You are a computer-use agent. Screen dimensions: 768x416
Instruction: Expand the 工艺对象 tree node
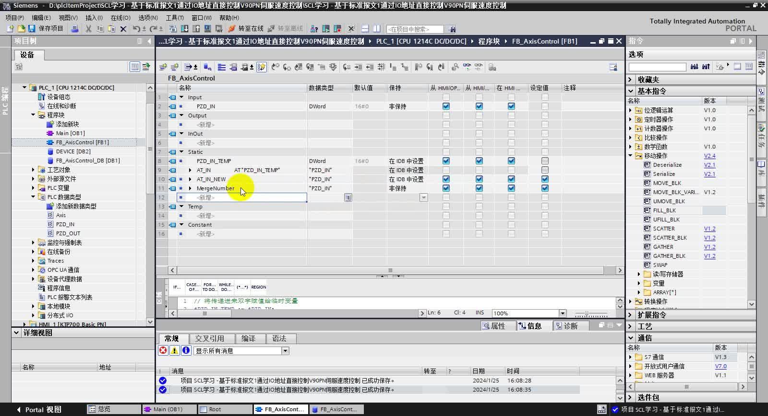[33, 170]
